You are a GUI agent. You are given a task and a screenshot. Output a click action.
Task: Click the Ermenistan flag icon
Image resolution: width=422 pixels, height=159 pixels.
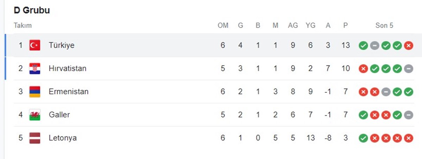(x=35, y=91)
